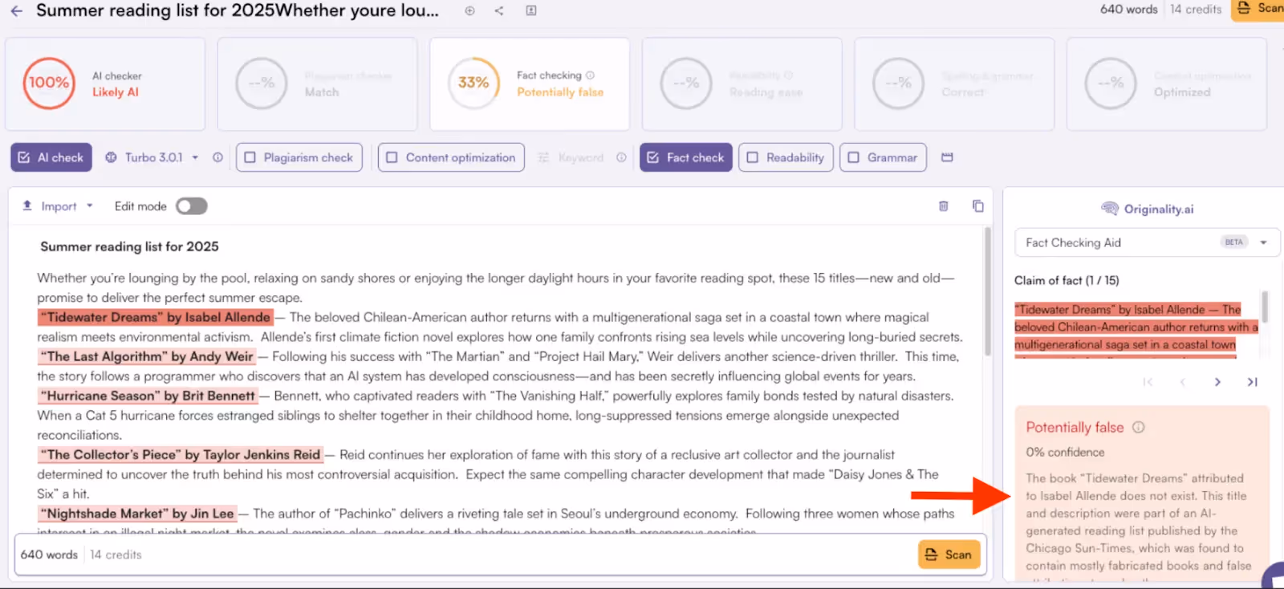1284x589 pixels.
Task: Click the BETA badge in Fact Checking Aid
Action: (1234, 242)
